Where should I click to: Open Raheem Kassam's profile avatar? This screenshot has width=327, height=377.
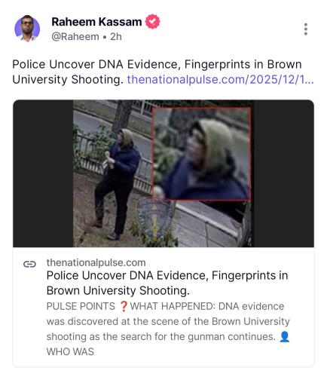tap(27, 28)
